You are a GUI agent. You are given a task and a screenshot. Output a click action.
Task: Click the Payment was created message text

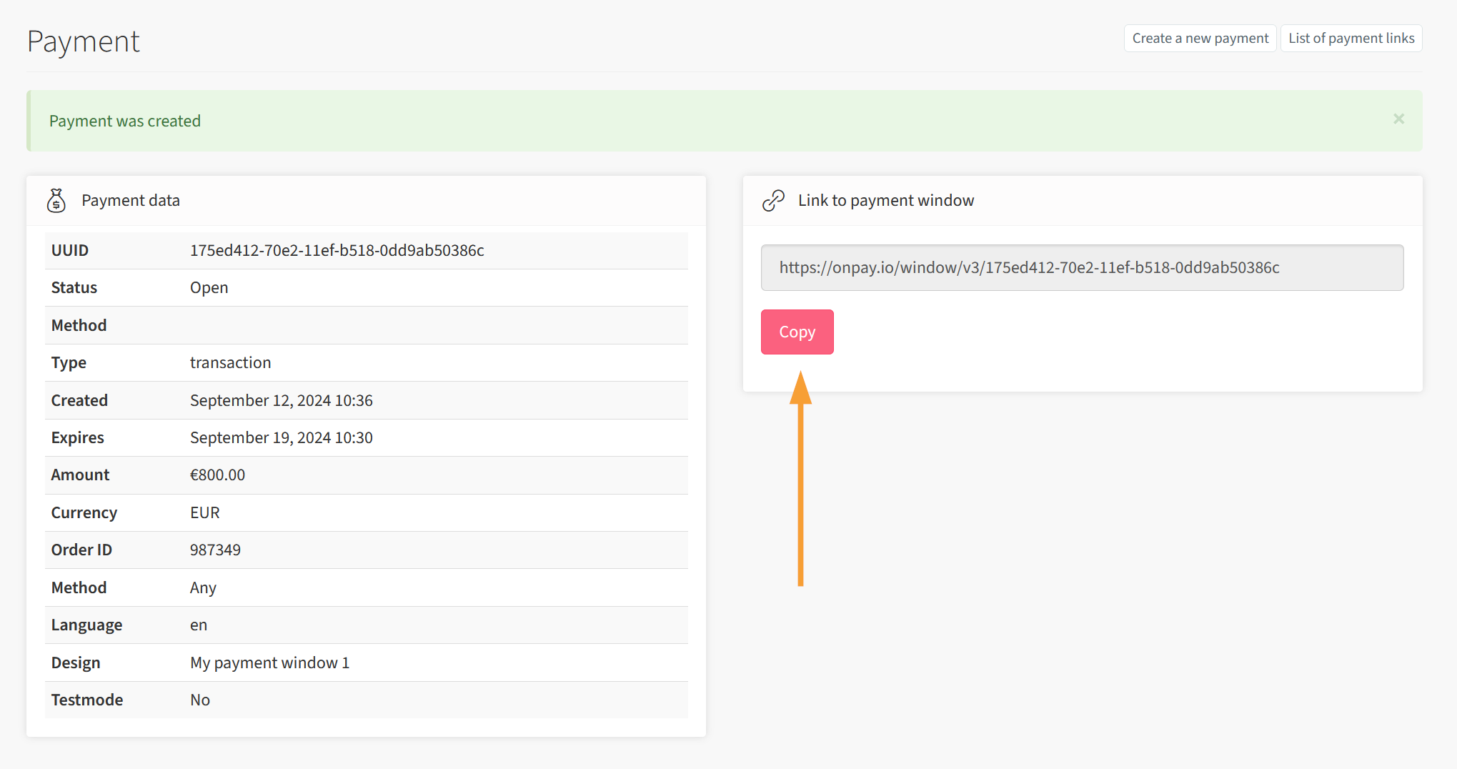(125, 121)
